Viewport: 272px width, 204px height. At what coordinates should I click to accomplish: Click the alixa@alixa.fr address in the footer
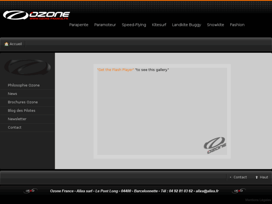(x=207, y=191)
